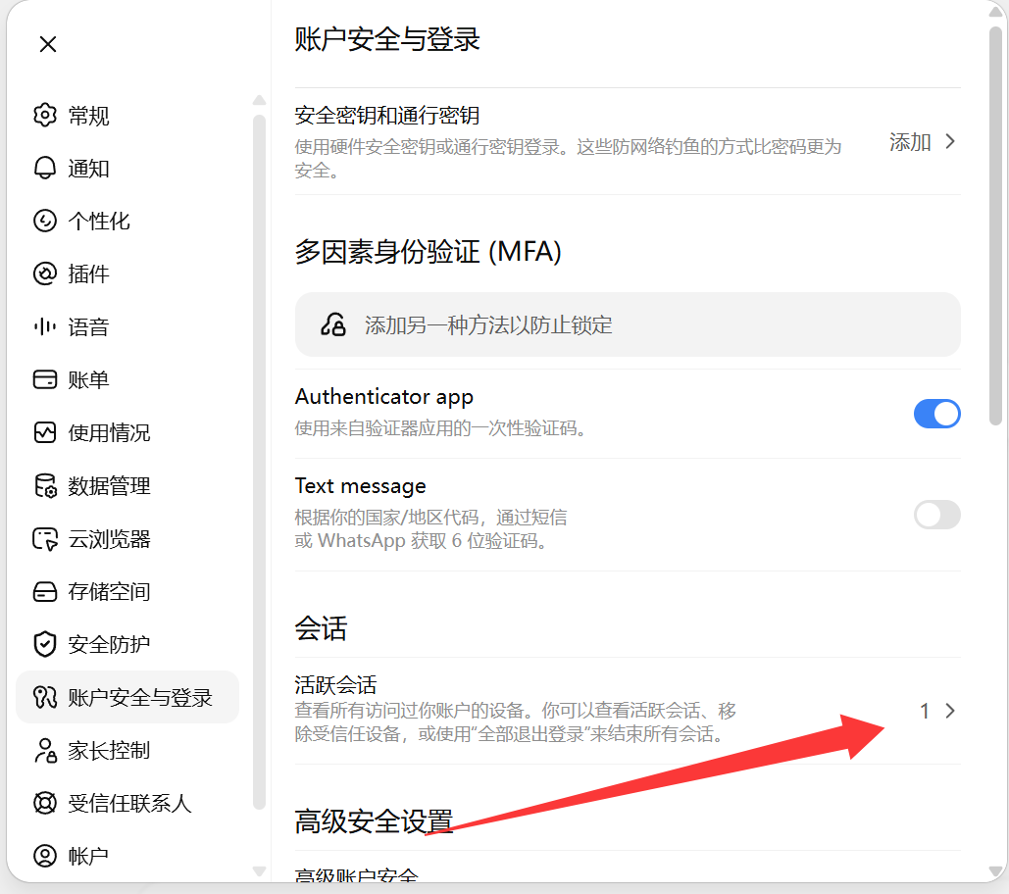The image size is (1009, 894).
Task: Disable the Authenticator app toggle
Action: coord(936,414)
